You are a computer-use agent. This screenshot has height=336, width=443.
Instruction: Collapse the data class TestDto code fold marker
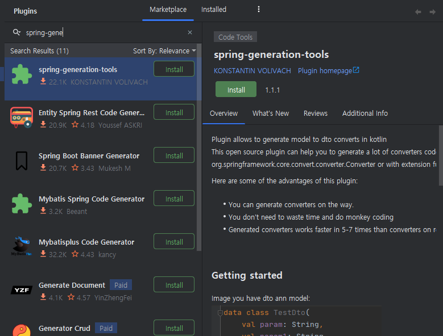click(x=220, y=313)
